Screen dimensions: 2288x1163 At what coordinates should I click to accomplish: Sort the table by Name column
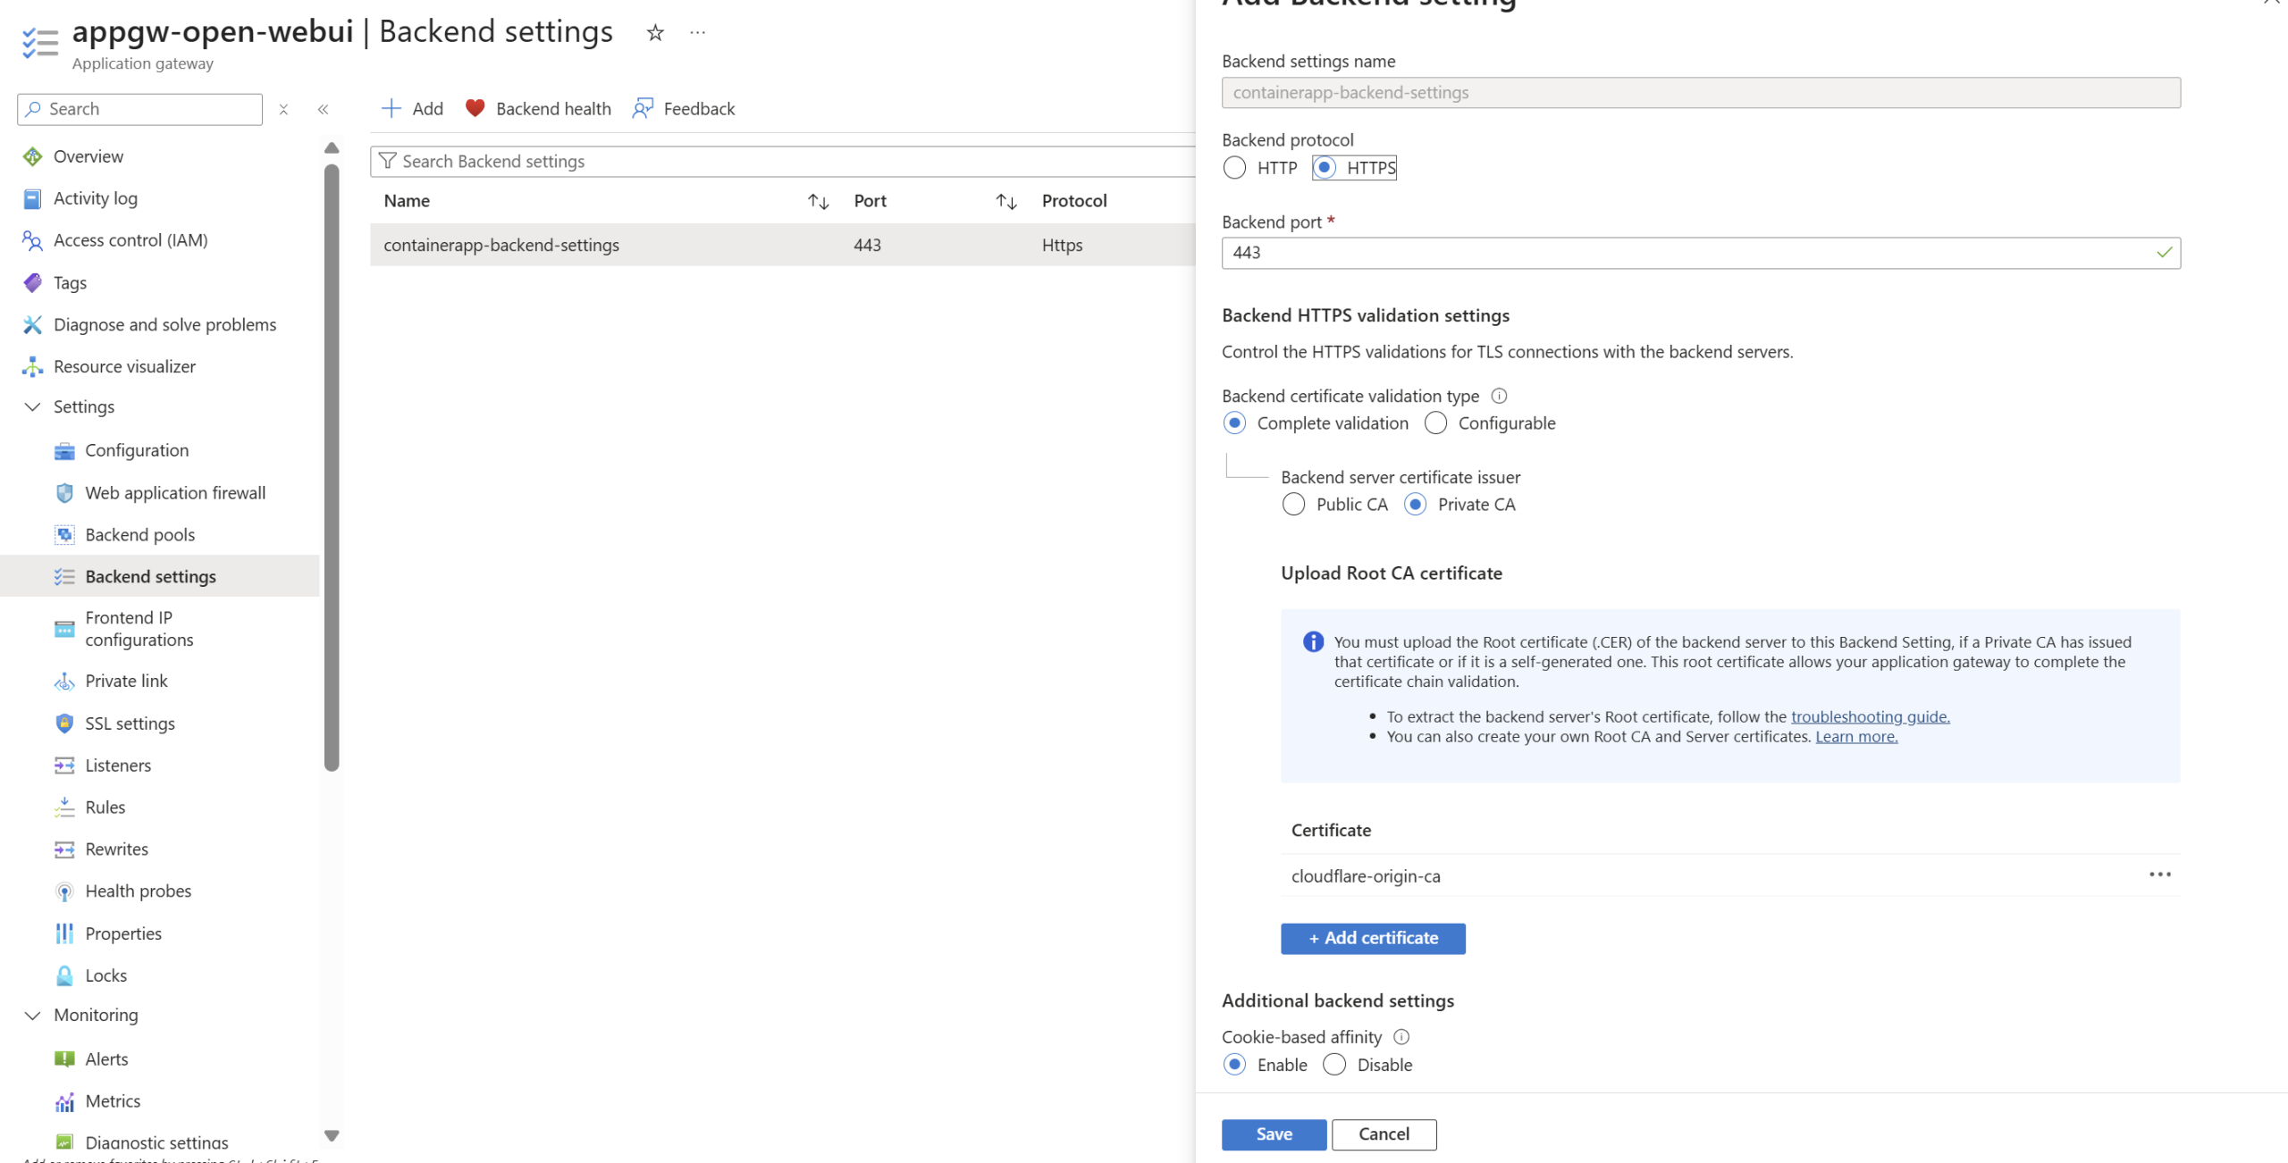coord(818,202)
